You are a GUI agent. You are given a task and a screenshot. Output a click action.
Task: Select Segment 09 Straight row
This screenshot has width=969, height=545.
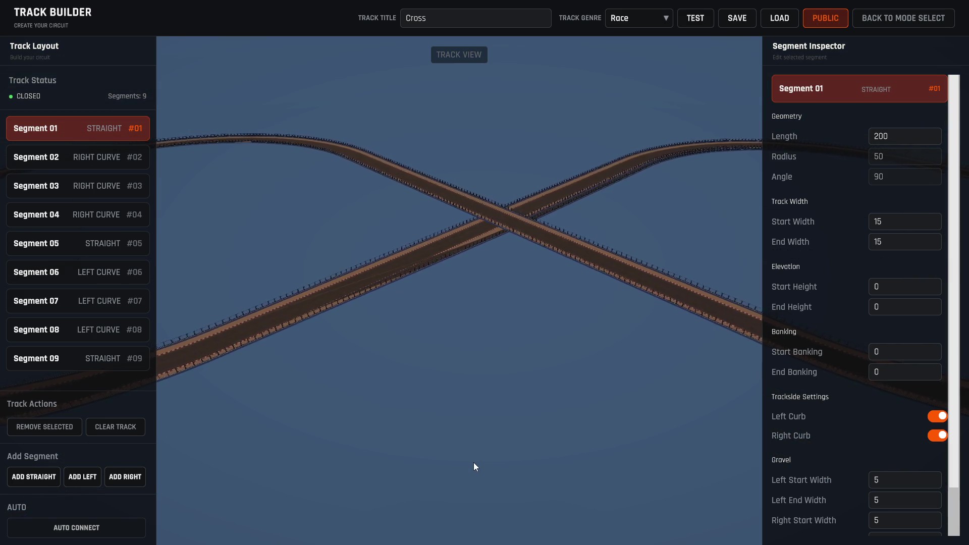[78, 359]
